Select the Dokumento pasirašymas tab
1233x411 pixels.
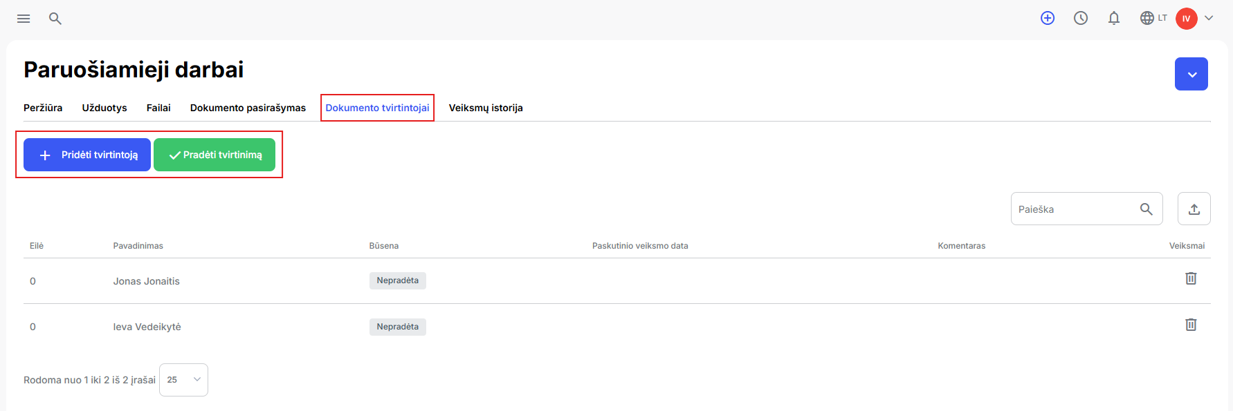tap(248, 108)
